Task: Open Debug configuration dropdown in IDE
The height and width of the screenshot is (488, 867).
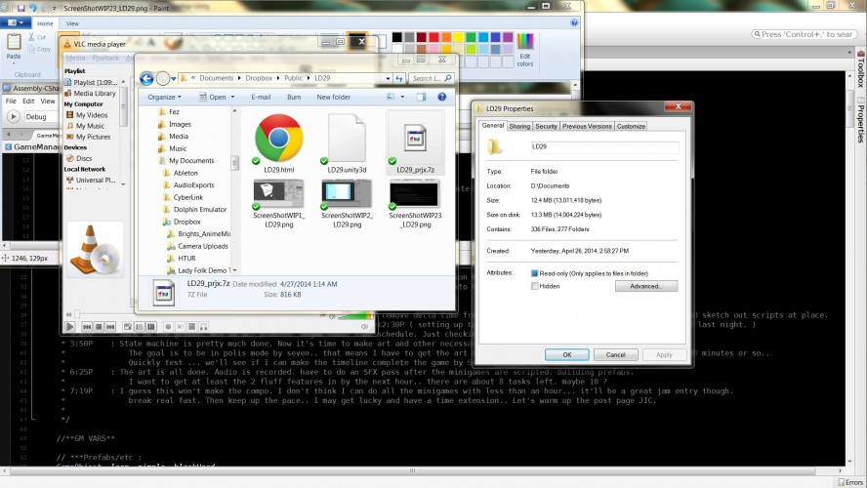Action: point(41,116)
